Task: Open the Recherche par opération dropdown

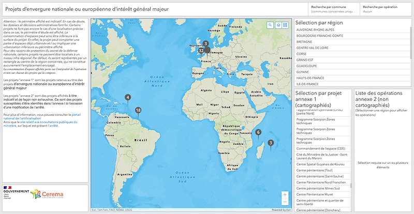Action: [x=386, y=9]
